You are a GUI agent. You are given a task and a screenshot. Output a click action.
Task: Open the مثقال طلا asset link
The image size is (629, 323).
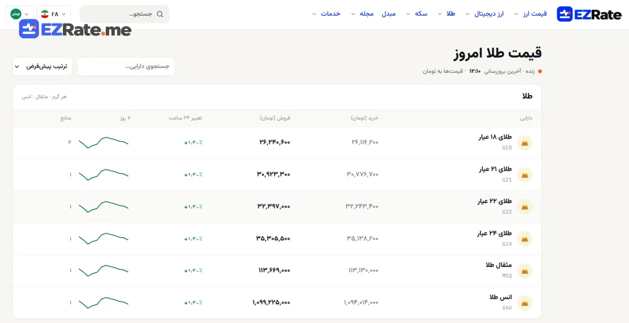pos(498,265)
